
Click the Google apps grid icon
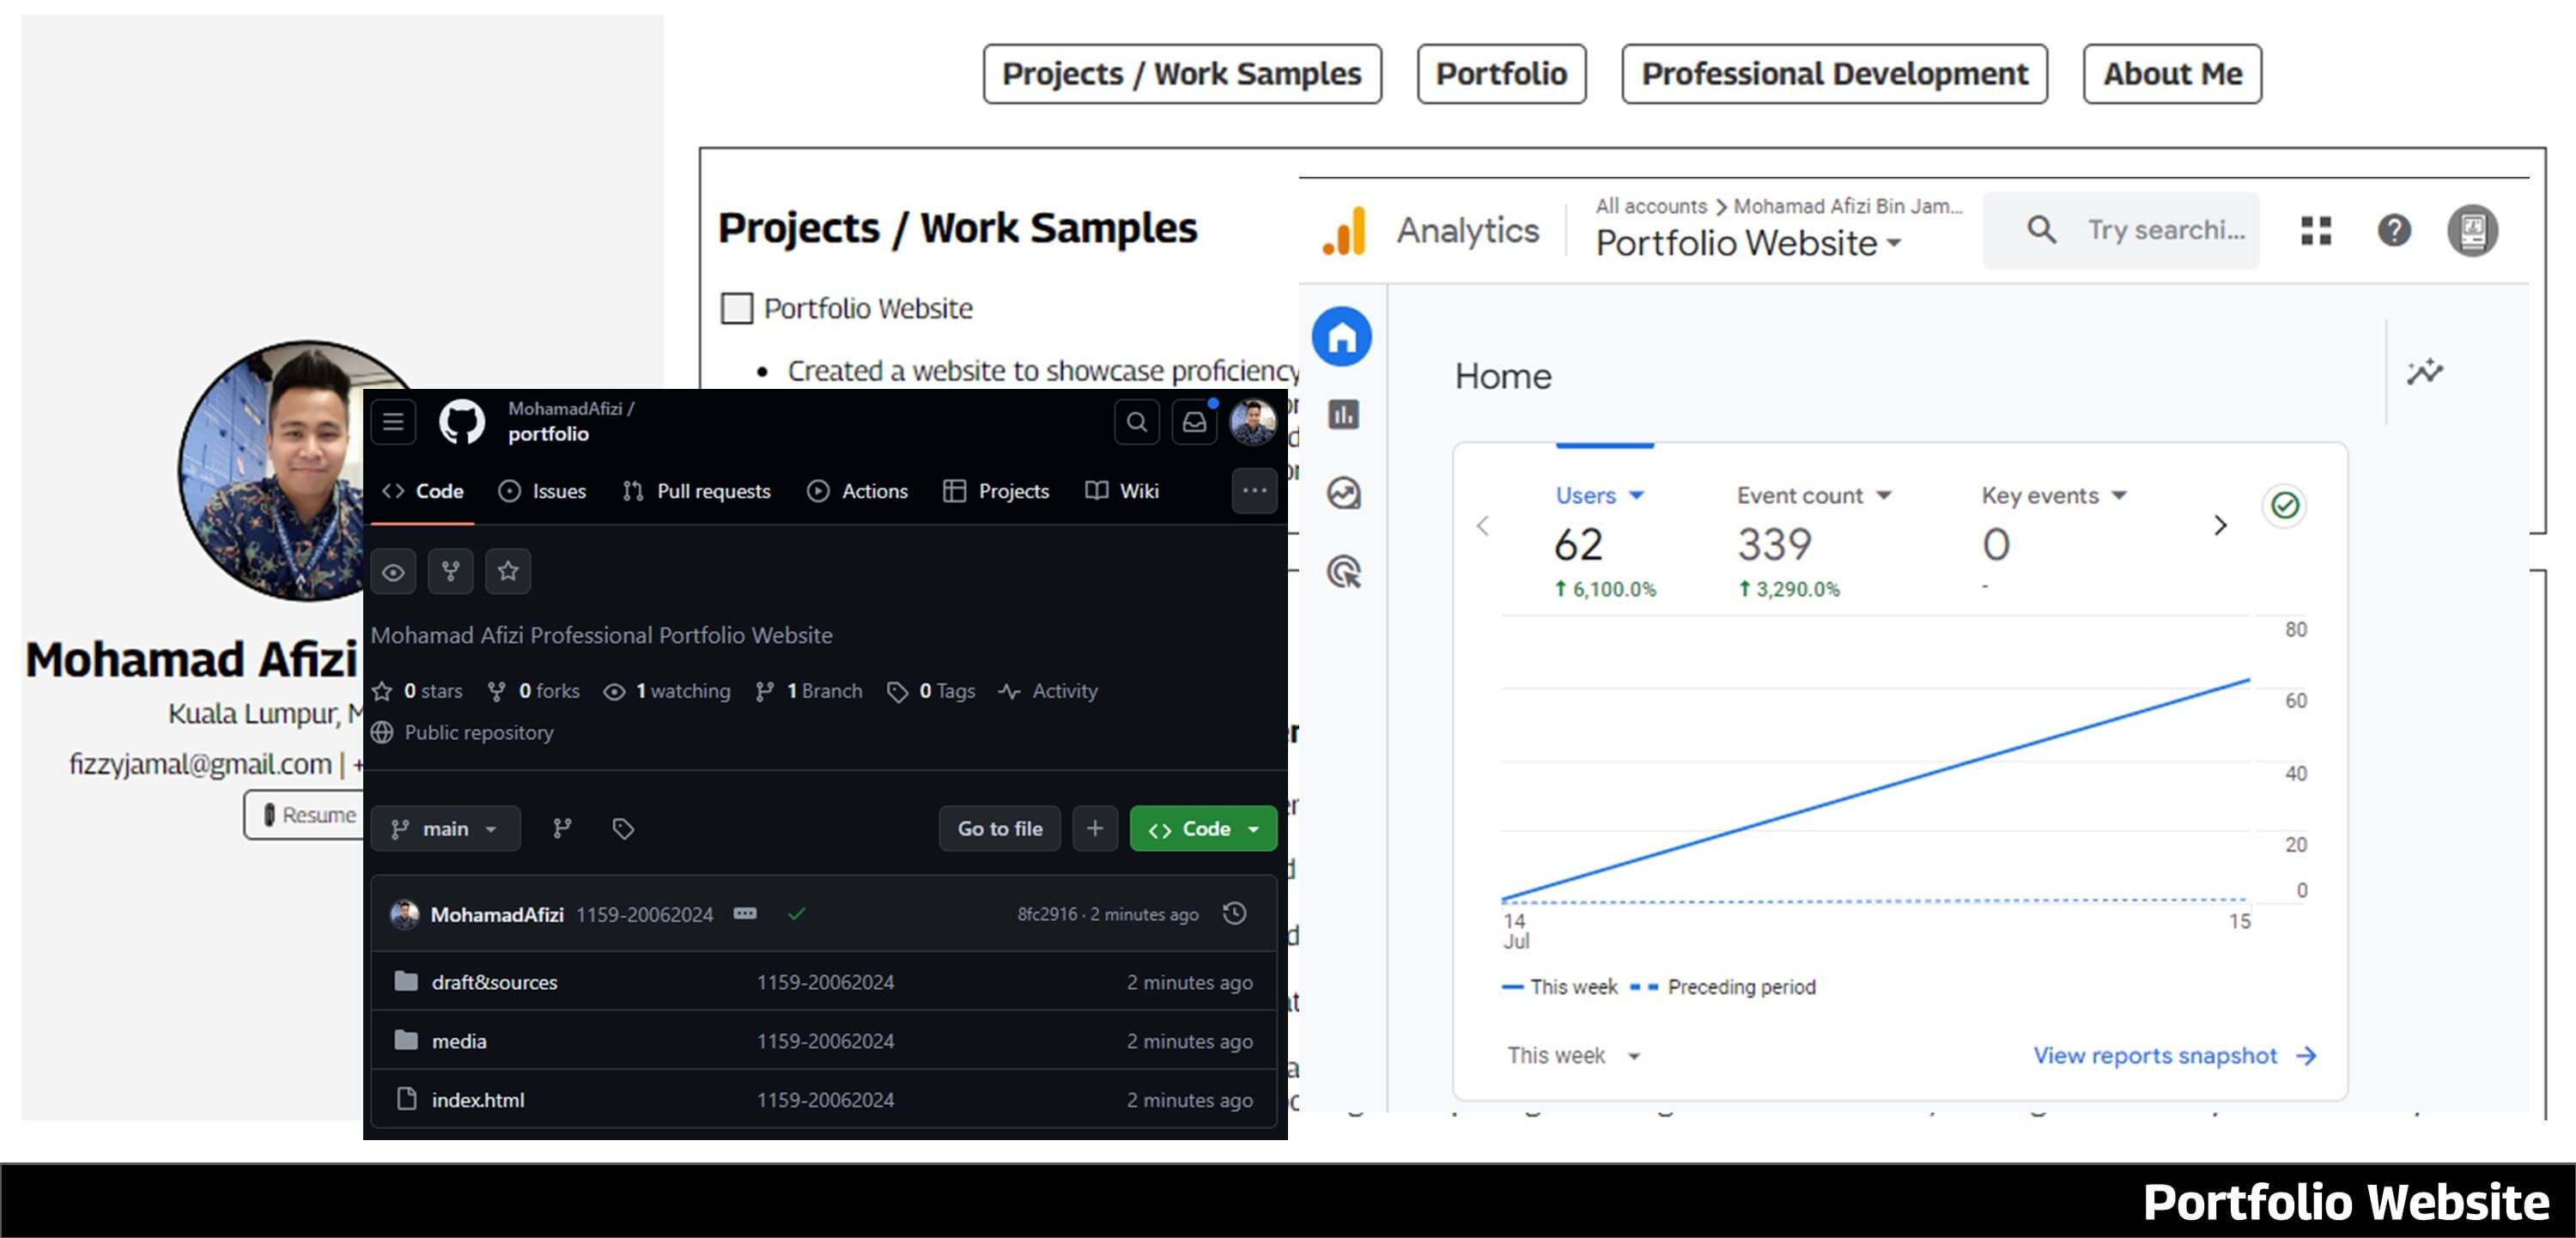pyautogui.click(x=2316, y=231)
